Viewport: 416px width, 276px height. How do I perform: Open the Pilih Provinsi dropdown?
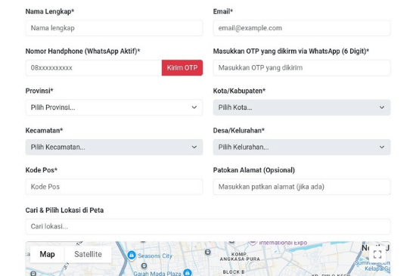tap(114, 107)
